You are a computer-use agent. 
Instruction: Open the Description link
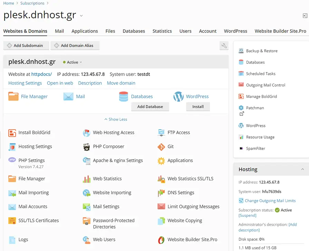pyautogui.click(x=90, y=83)
